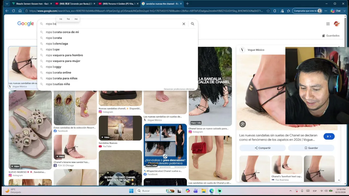Click the blue 'Ir' button
Screen dimensions: 349x196
pos(329,136)
